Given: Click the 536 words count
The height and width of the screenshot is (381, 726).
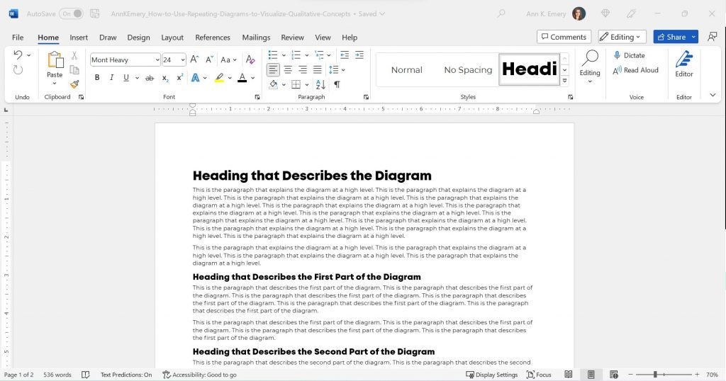Looking at the screenshot, I should point(57,375).
